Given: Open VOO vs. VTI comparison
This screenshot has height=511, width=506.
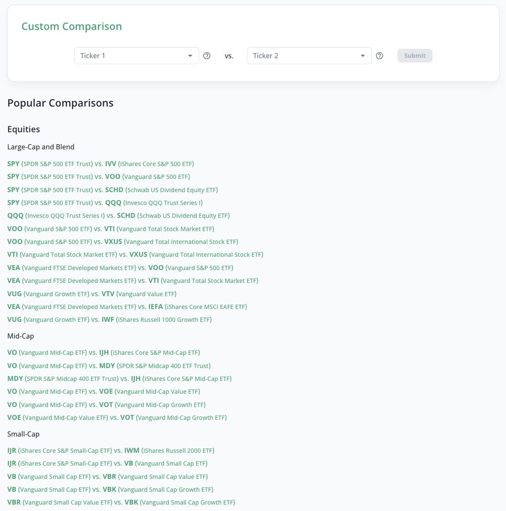Looking at the screenshot, I should click(111, 229).
